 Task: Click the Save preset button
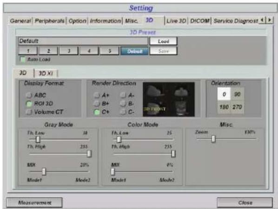(164, 51)
